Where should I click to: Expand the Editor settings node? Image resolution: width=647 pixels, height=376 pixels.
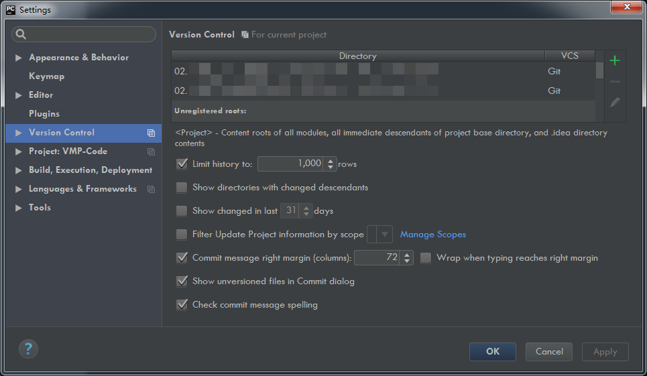(x=19, y=95)
